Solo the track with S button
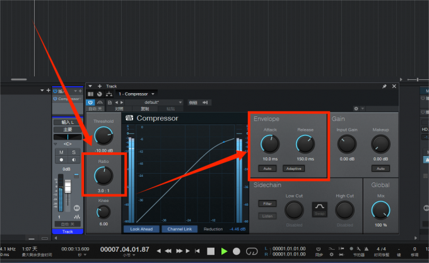 click(x=74, y=152)
